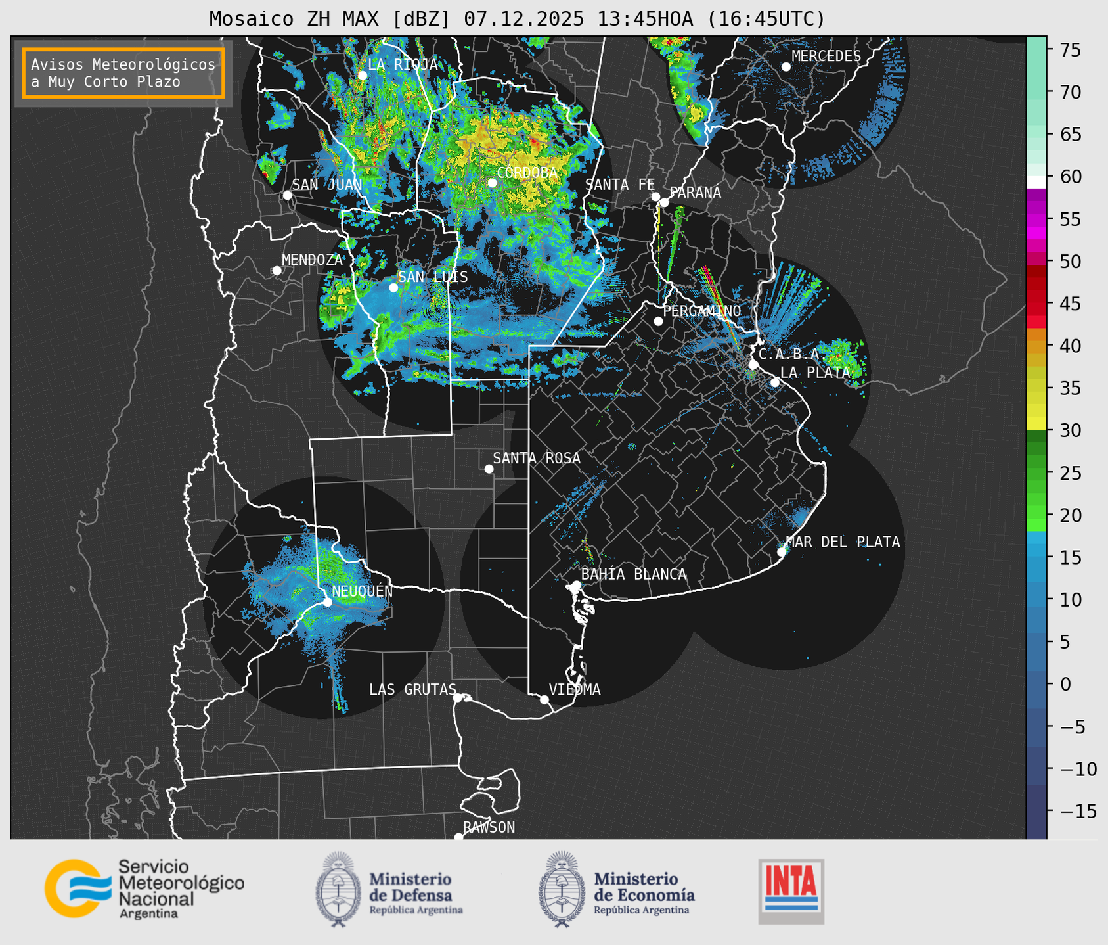This screenshot has width=1108, height=945.
Task: Click the 0 dBZ colorbar tick label
Action: point(1065,684)
